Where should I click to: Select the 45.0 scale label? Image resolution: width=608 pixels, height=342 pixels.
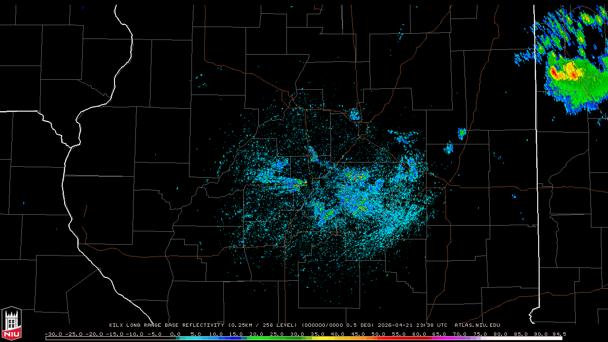pos(359,334)
